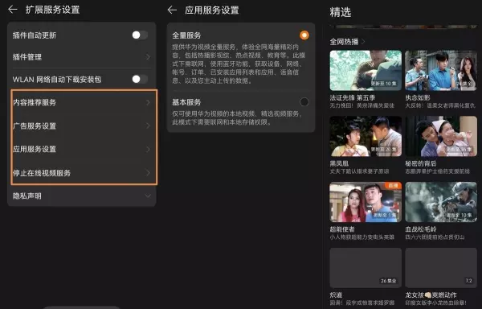482x309 pixels.
Task: Click 扩展服务设置 title text
Action: pos(52,10)
